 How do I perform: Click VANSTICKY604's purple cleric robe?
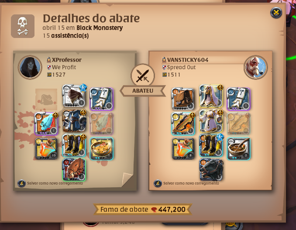211,121
